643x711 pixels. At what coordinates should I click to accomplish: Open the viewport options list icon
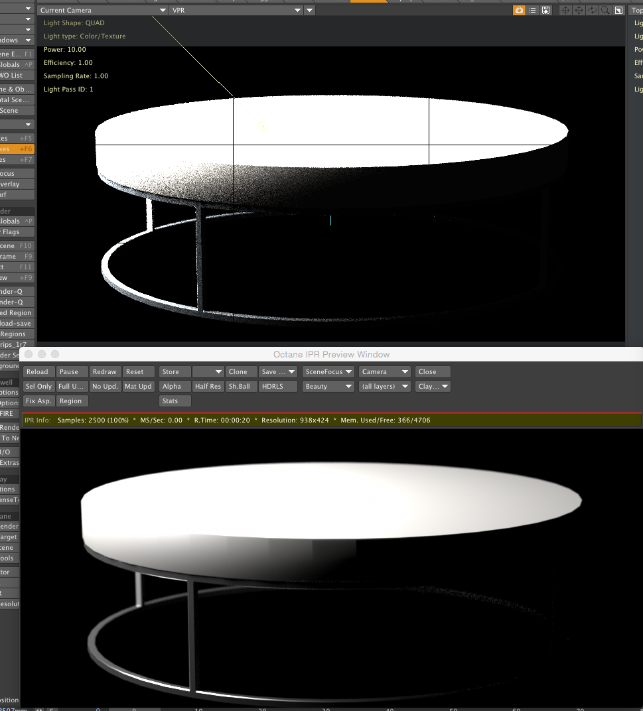tap(532, 10)
